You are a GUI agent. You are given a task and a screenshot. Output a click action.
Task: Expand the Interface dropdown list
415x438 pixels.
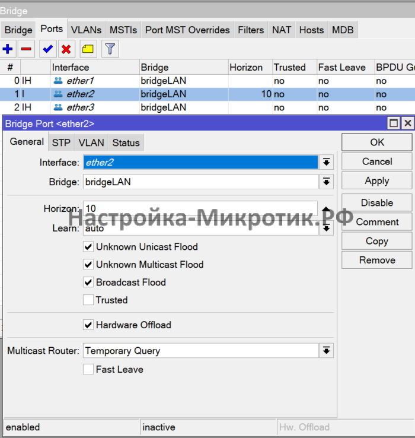pyautogui.click(x=326, y=163)
